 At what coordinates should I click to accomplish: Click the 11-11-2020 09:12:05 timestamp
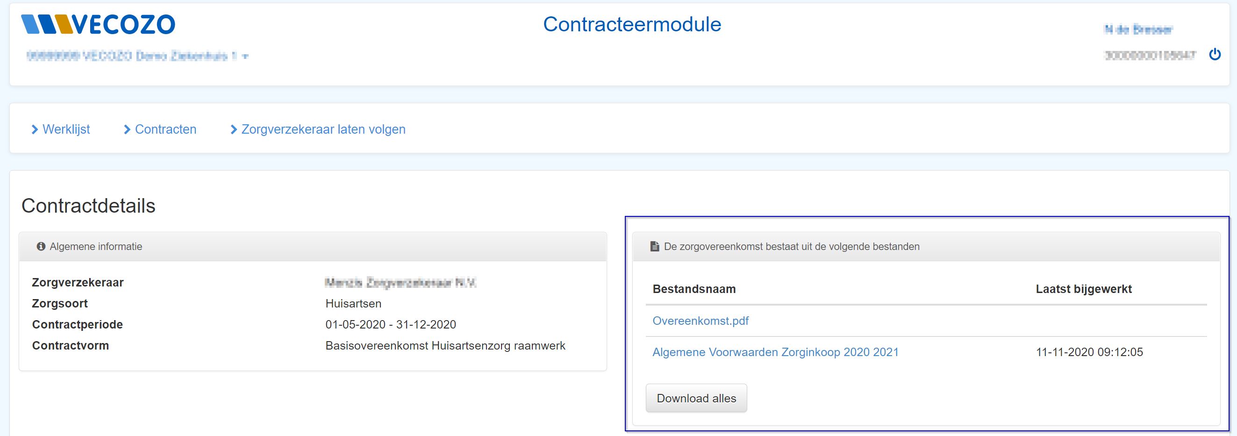pyautogui.click(x=1089, y=352)
